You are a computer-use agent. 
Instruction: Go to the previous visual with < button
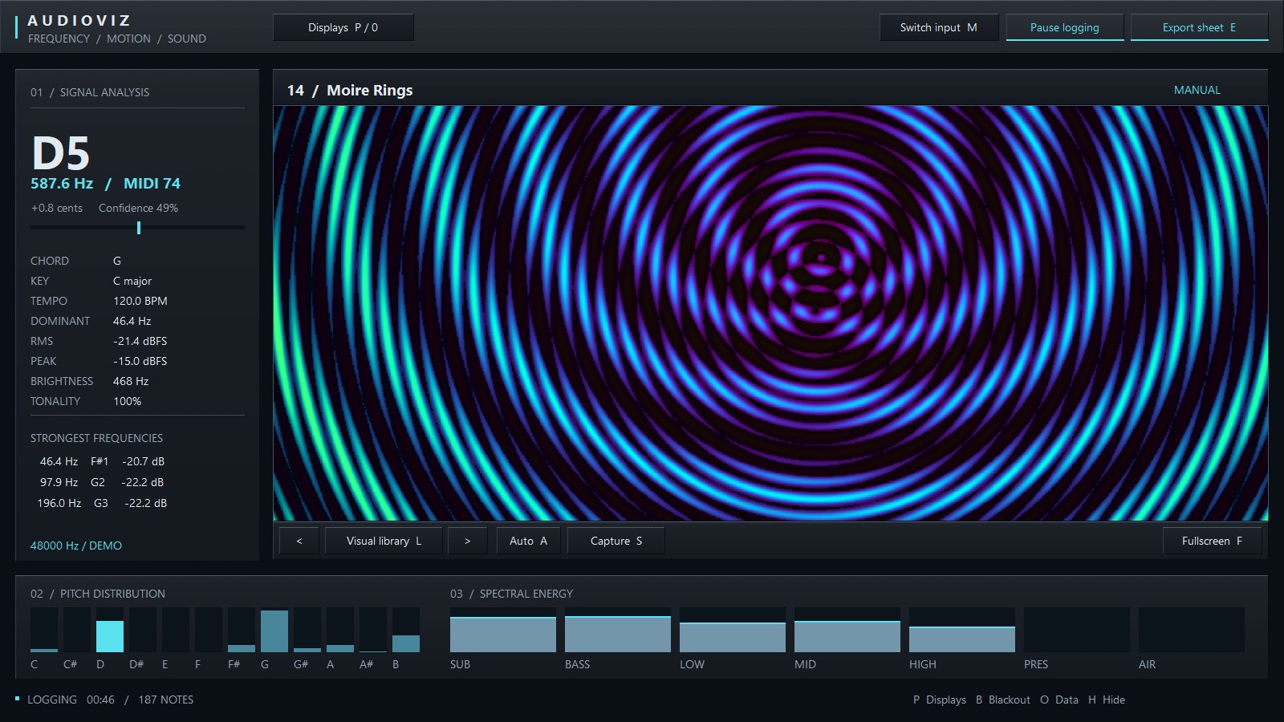(x=299, y=541)
